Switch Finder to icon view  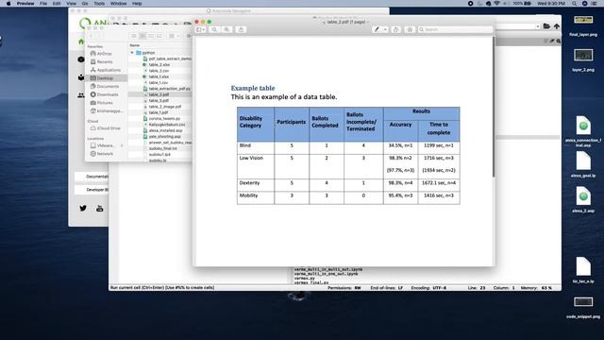pyautogui.click(x=134, y=36)
